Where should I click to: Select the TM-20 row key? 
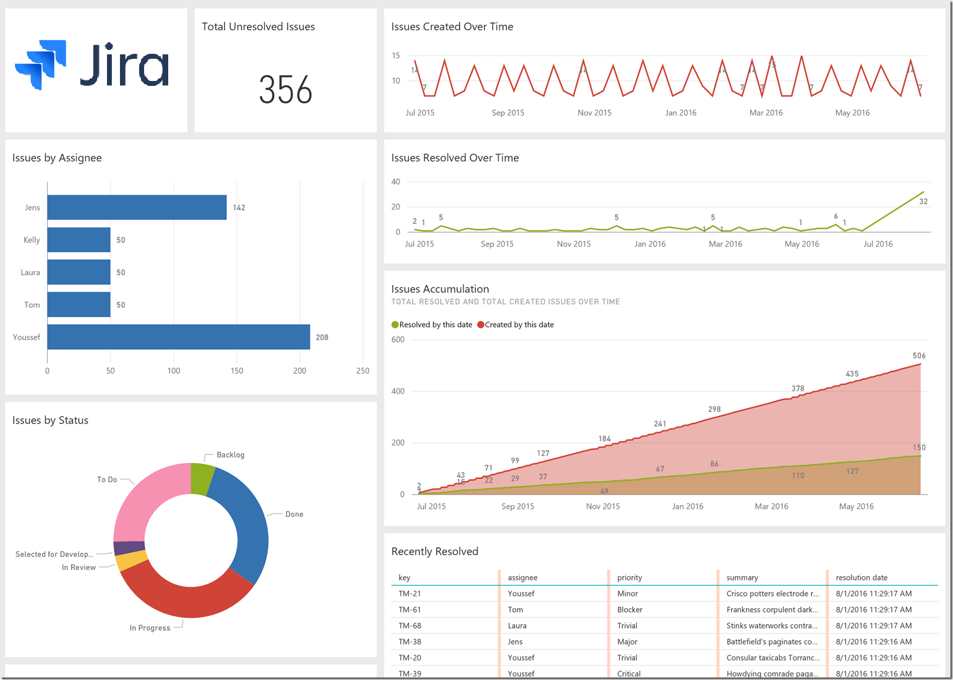(410, 658)
